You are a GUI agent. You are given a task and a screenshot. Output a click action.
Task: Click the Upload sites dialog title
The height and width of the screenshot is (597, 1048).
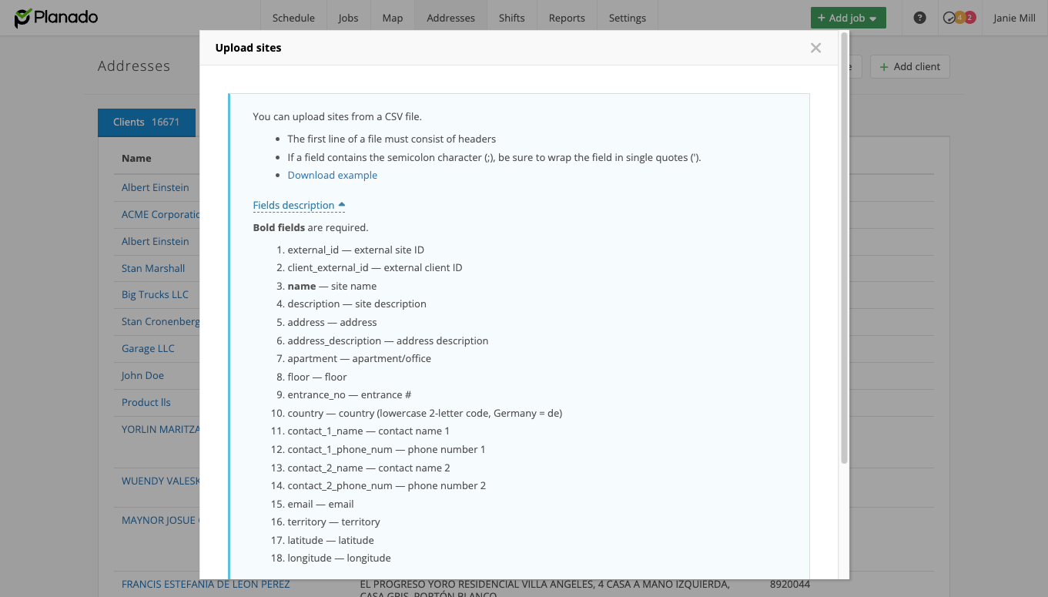point(249,48)
